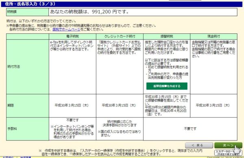Proceed with the green 次へ button
The height and width of the screenshot is (158, 244).
click(x=228, y=145)
